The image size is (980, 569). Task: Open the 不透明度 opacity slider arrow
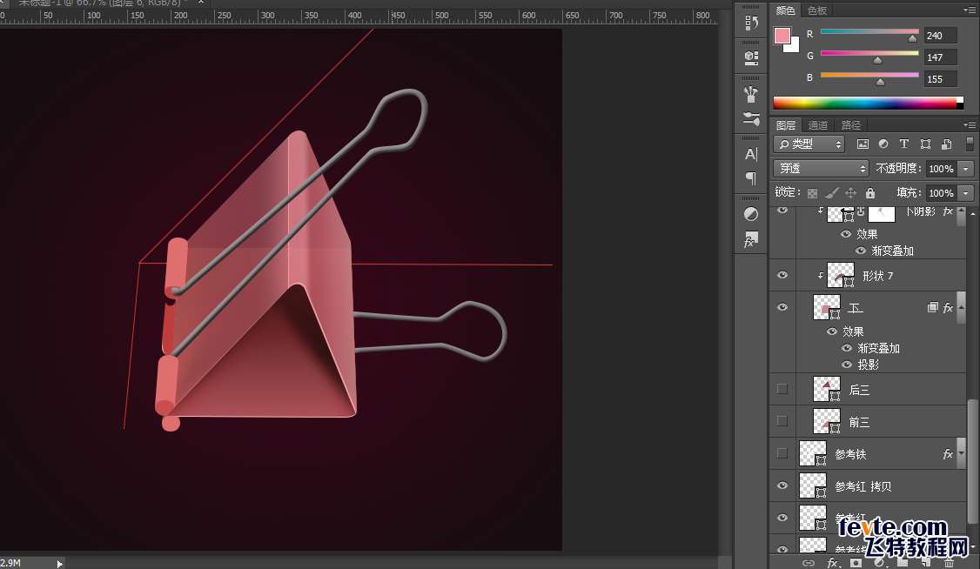(x=966, y=169)
